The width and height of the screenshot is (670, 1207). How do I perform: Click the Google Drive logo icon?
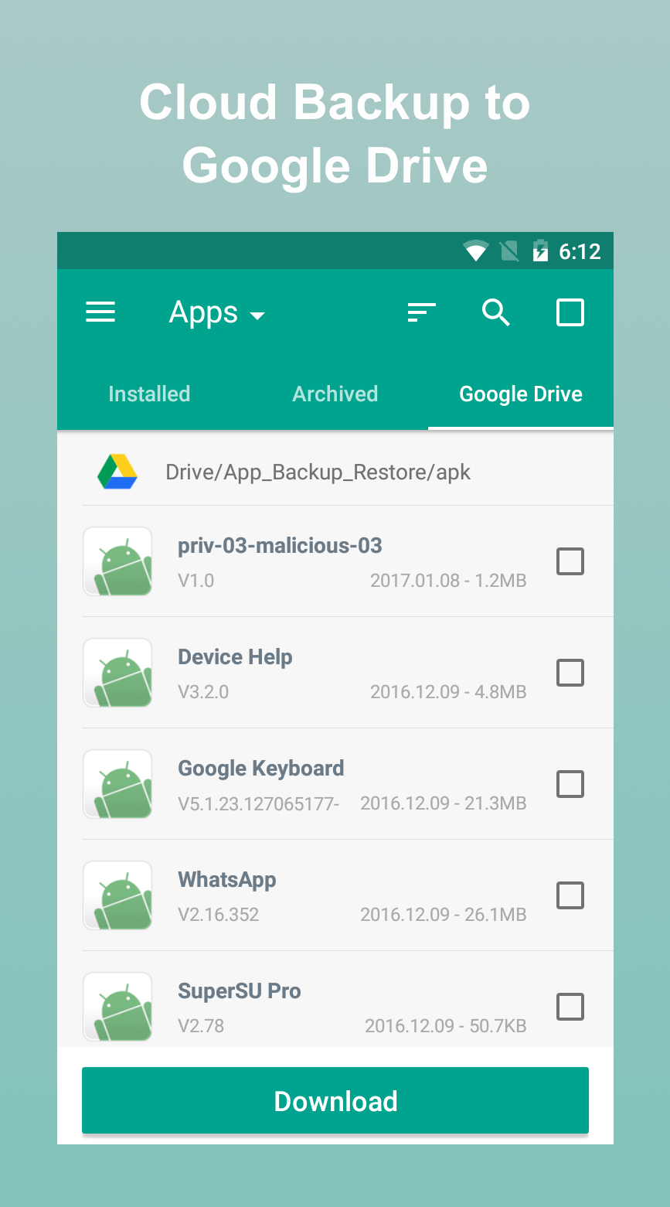(x=117, y=472)
